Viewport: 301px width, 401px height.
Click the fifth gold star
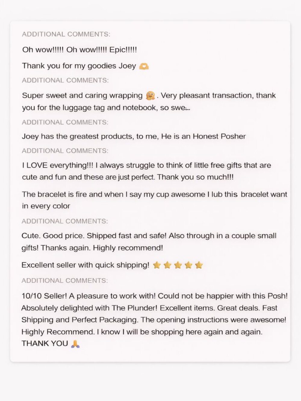(199, 265)
